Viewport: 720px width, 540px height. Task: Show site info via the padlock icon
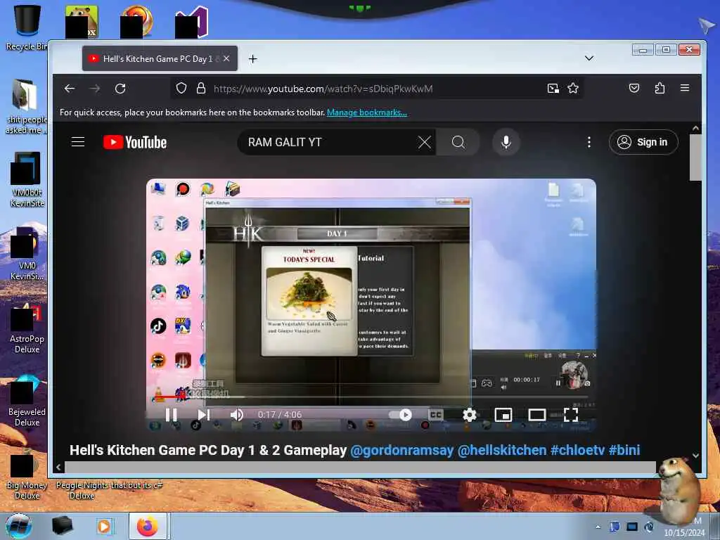click(201, 88)
